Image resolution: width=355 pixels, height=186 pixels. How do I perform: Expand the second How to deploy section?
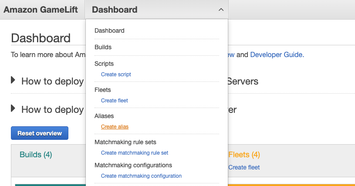pos(13,108)
